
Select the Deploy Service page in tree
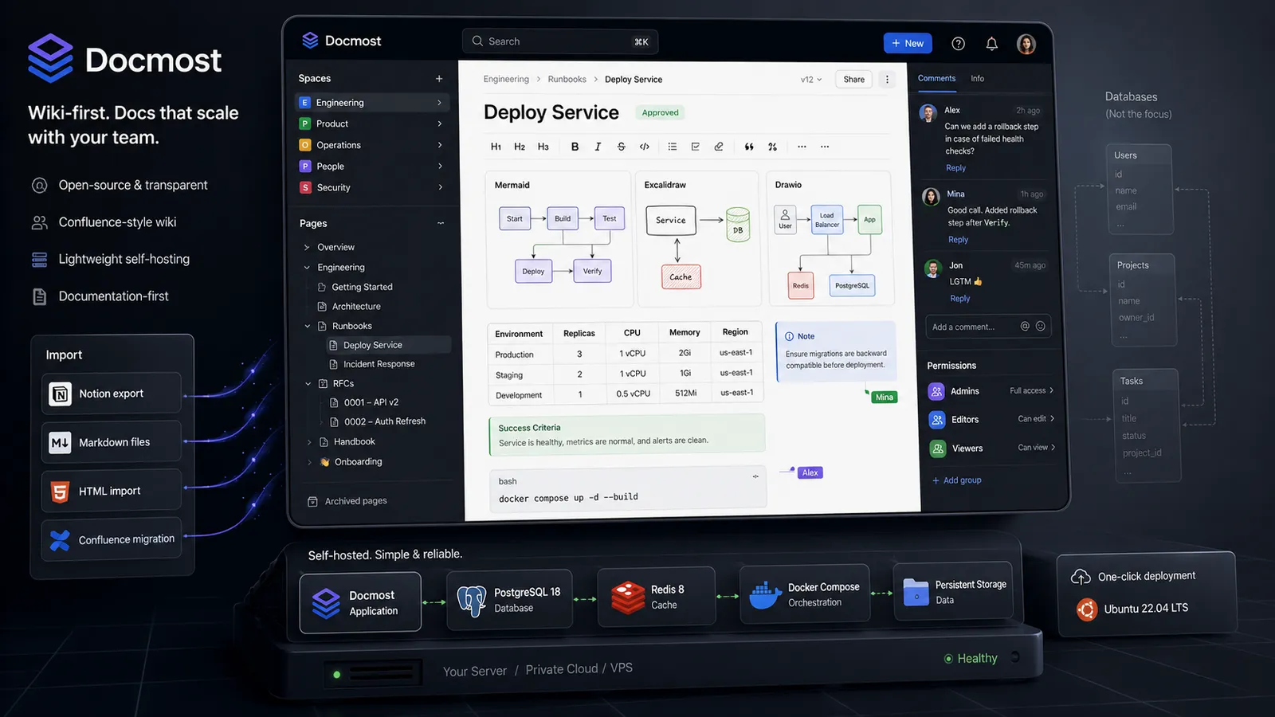tap(387, 345)
